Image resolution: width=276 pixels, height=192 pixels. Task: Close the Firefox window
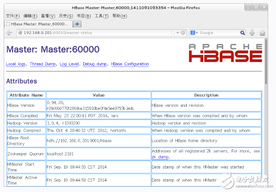coord(264,7)
